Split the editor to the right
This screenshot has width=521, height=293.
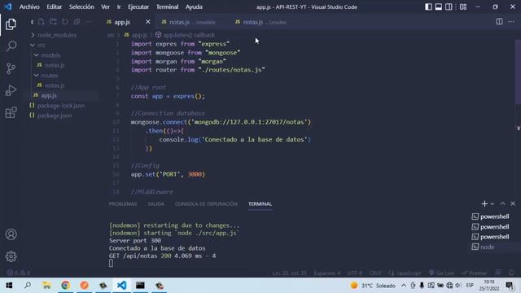coord(499,22)
